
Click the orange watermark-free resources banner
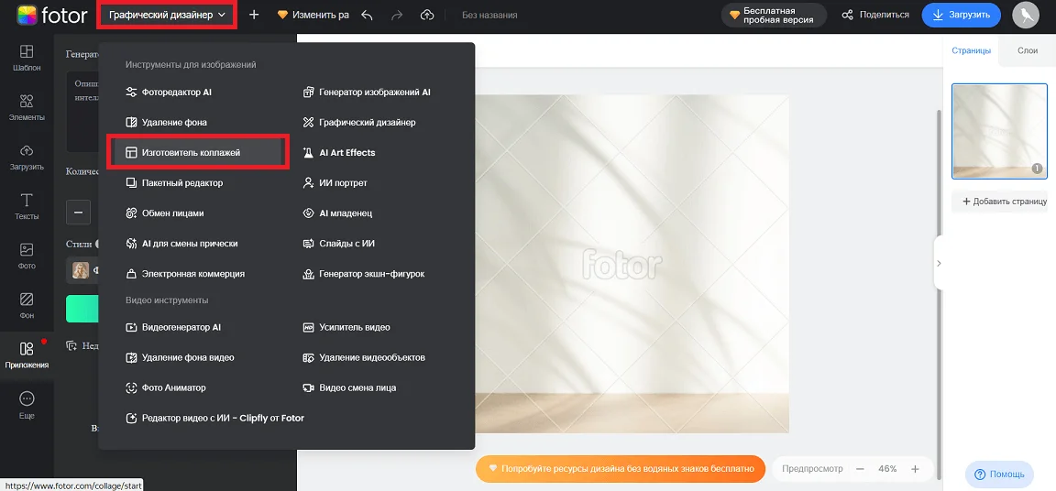621,468
